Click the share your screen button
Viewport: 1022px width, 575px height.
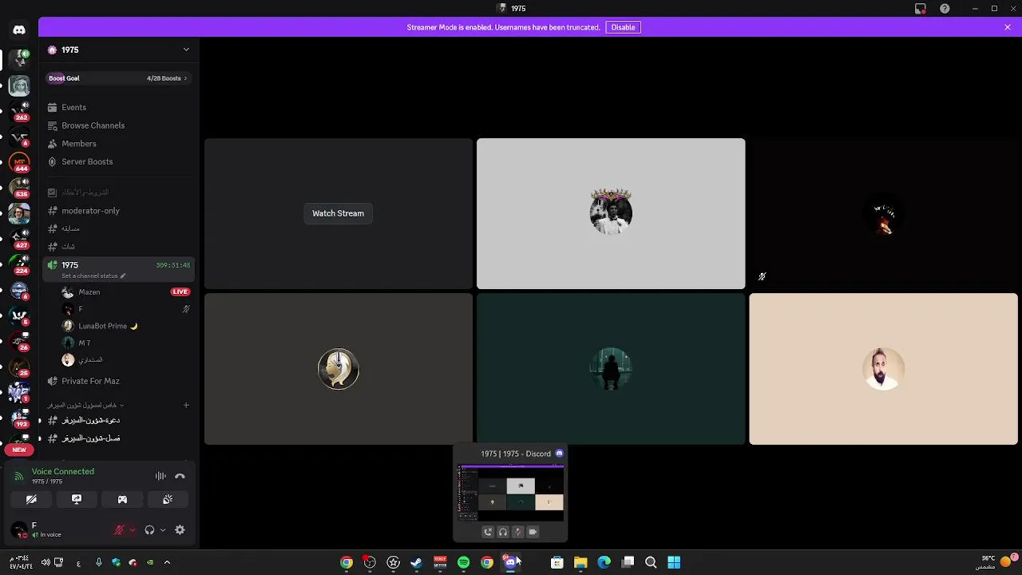click(x=77, y=499)
